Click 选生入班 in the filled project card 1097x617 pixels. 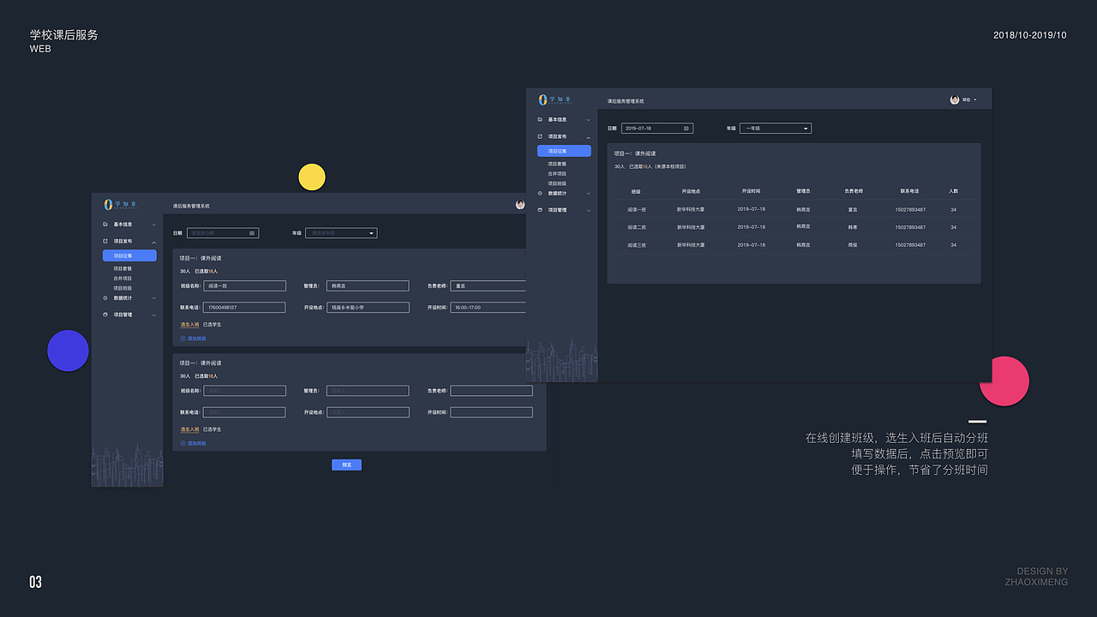point(189,325)
